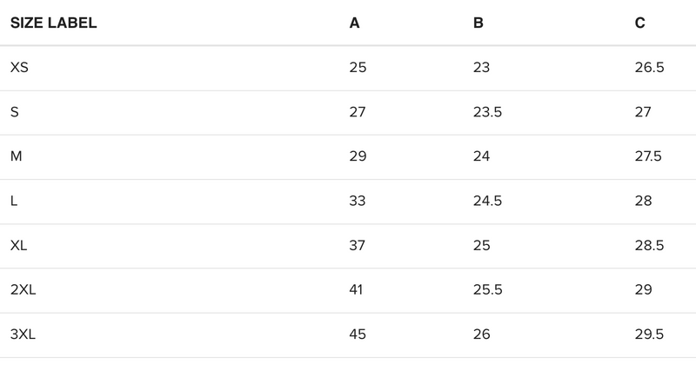696x371 pixels.
Task: Click the column A header
Action: pos(354,23)
